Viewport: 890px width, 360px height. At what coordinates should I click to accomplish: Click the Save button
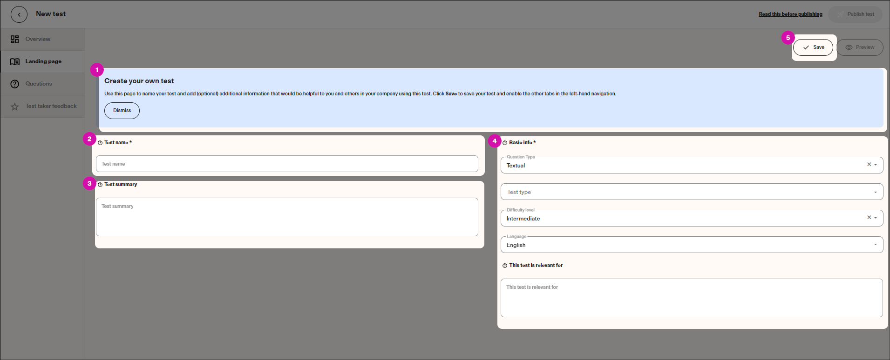click(x=813, y=47)
